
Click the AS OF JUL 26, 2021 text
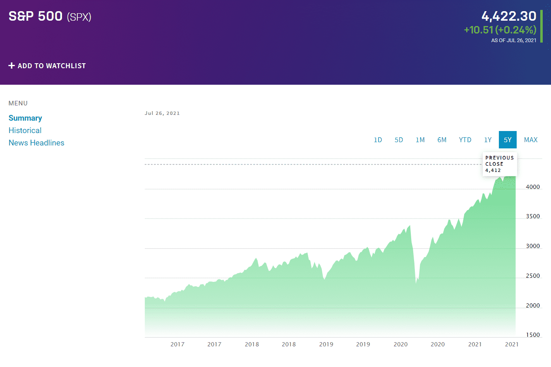click(514, 41)
